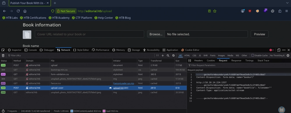Open the Style Editor tab
The image size is (291, 113).
point(81,50)
